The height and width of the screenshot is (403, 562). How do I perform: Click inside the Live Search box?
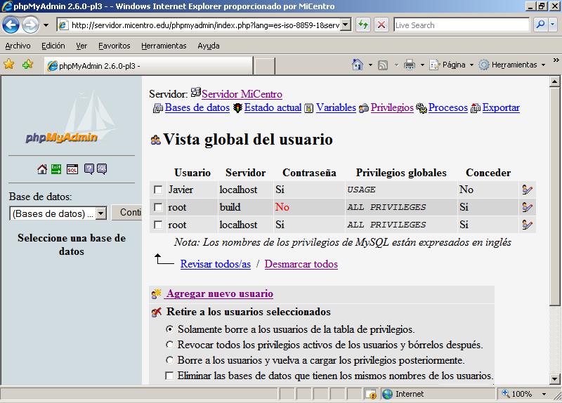460,25
